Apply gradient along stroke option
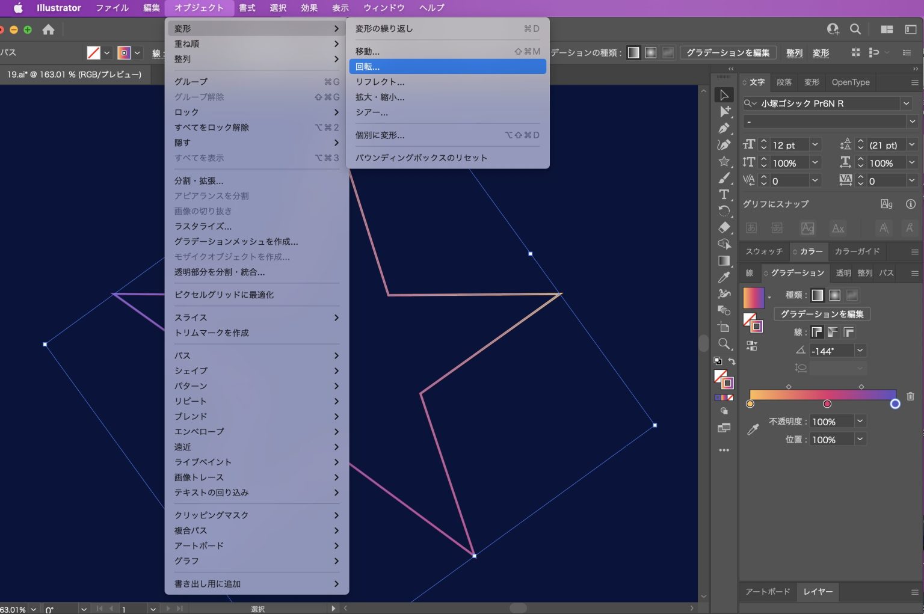The image size is (924, 614). [x=833, y=332]
